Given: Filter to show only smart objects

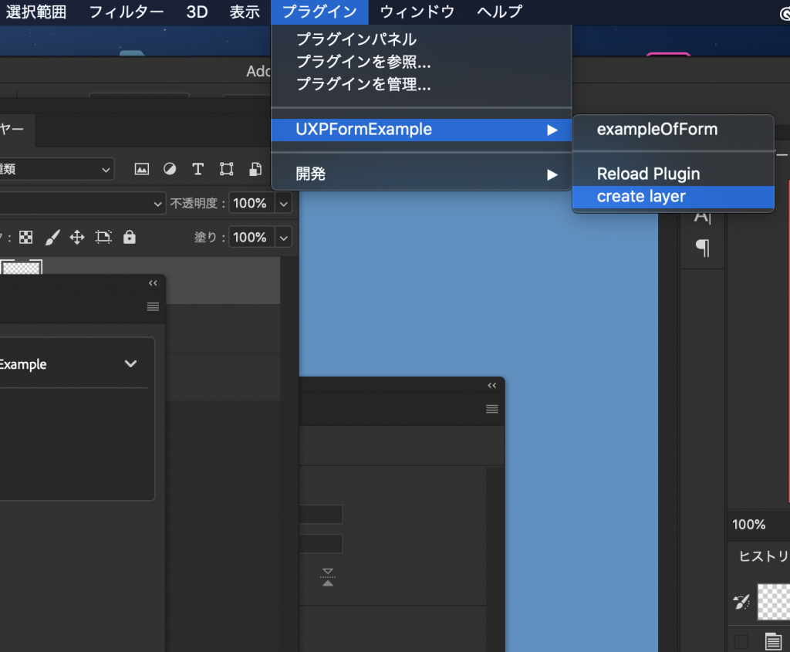Looking at the screenshot, I should tap(255, 168).
